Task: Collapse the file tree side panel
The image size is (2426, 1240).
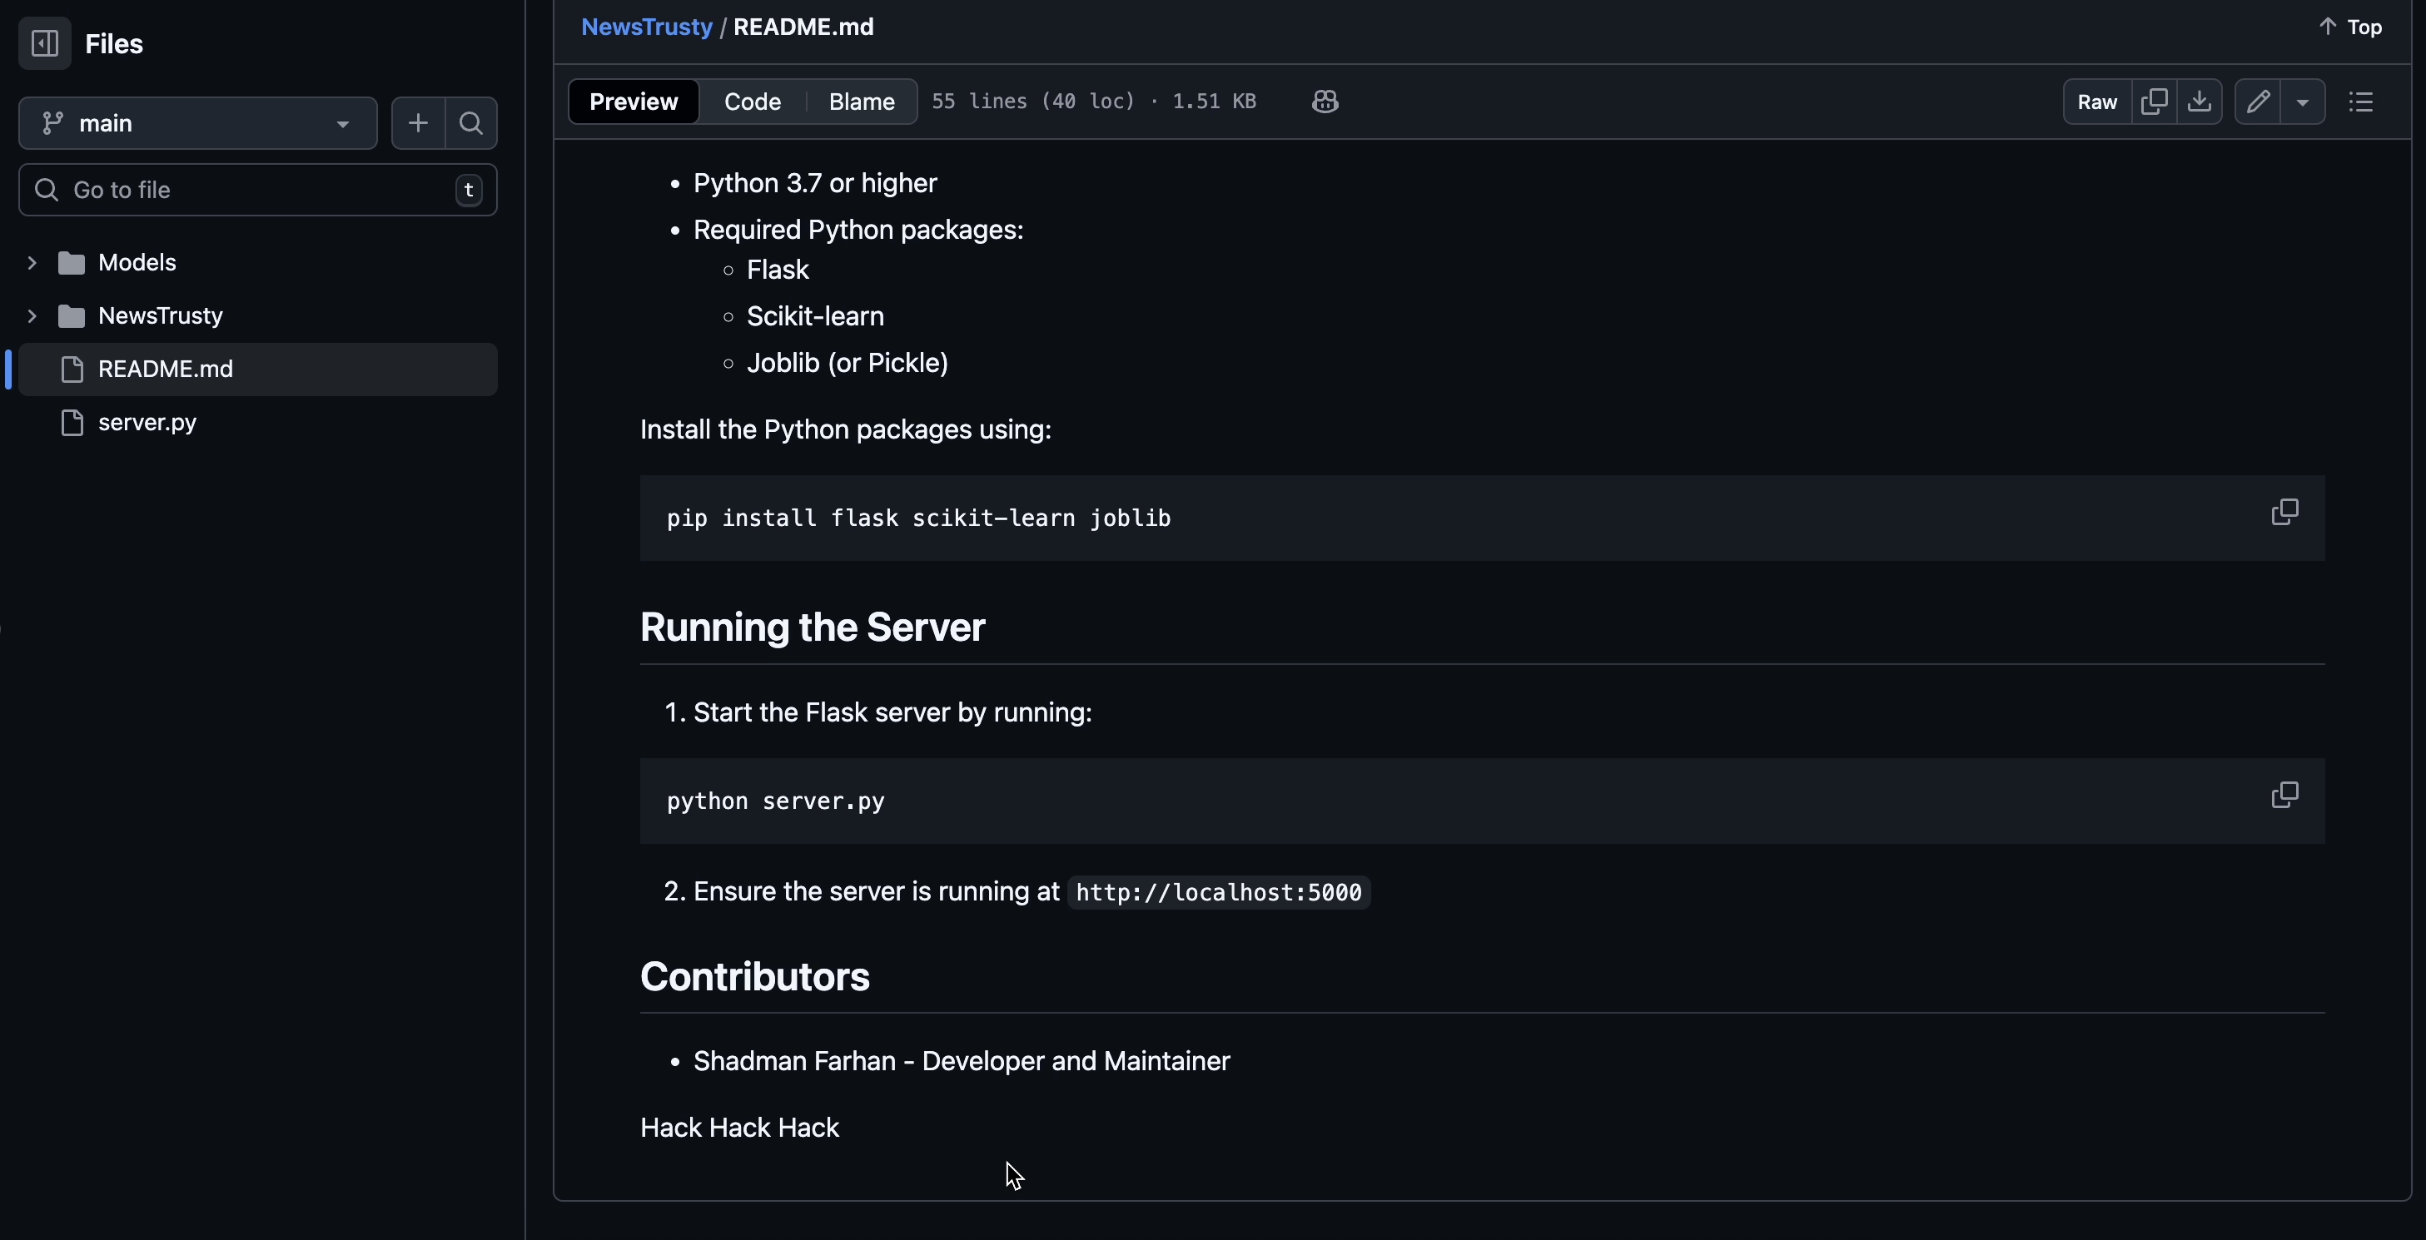Action: [44, 43]
